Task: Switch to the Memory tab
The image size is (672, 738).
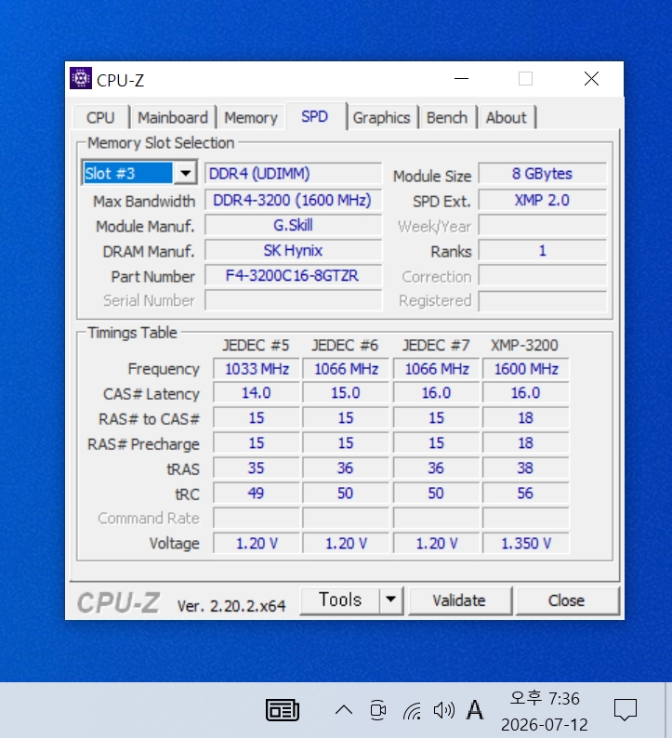Action: click(251, 117)
